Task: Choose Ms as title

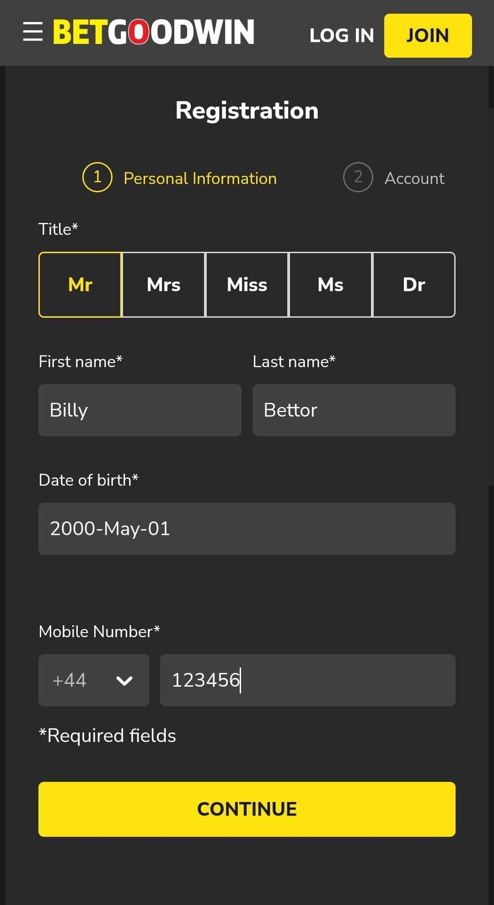Action: 330,285
